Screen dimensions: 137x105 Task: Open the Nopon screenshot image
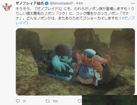[75, 62]
